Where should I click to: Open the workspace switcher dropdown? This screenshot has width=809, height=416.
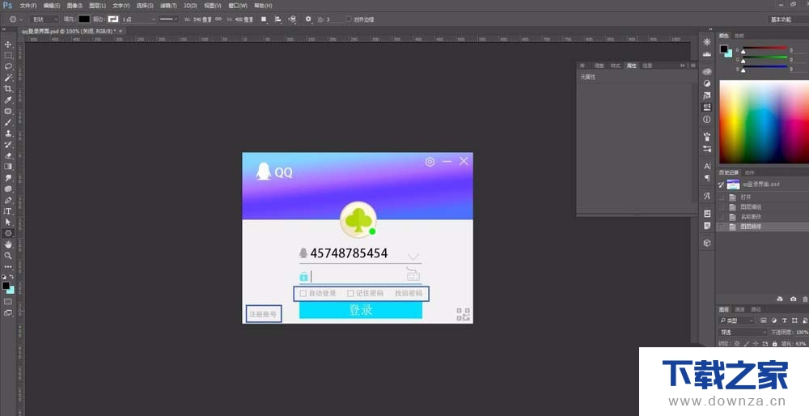788,19
